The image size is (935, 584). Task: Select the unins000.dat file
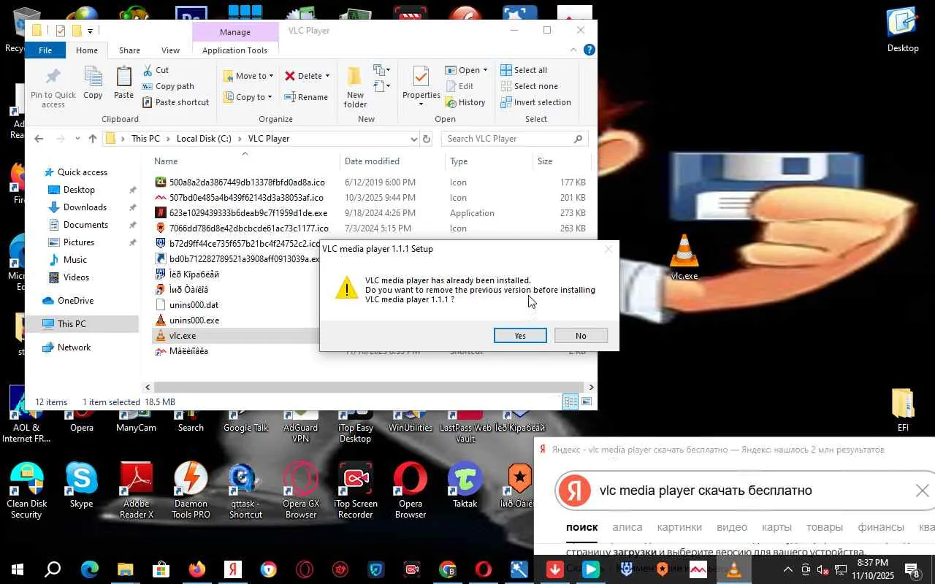click(x=194, y=305)
